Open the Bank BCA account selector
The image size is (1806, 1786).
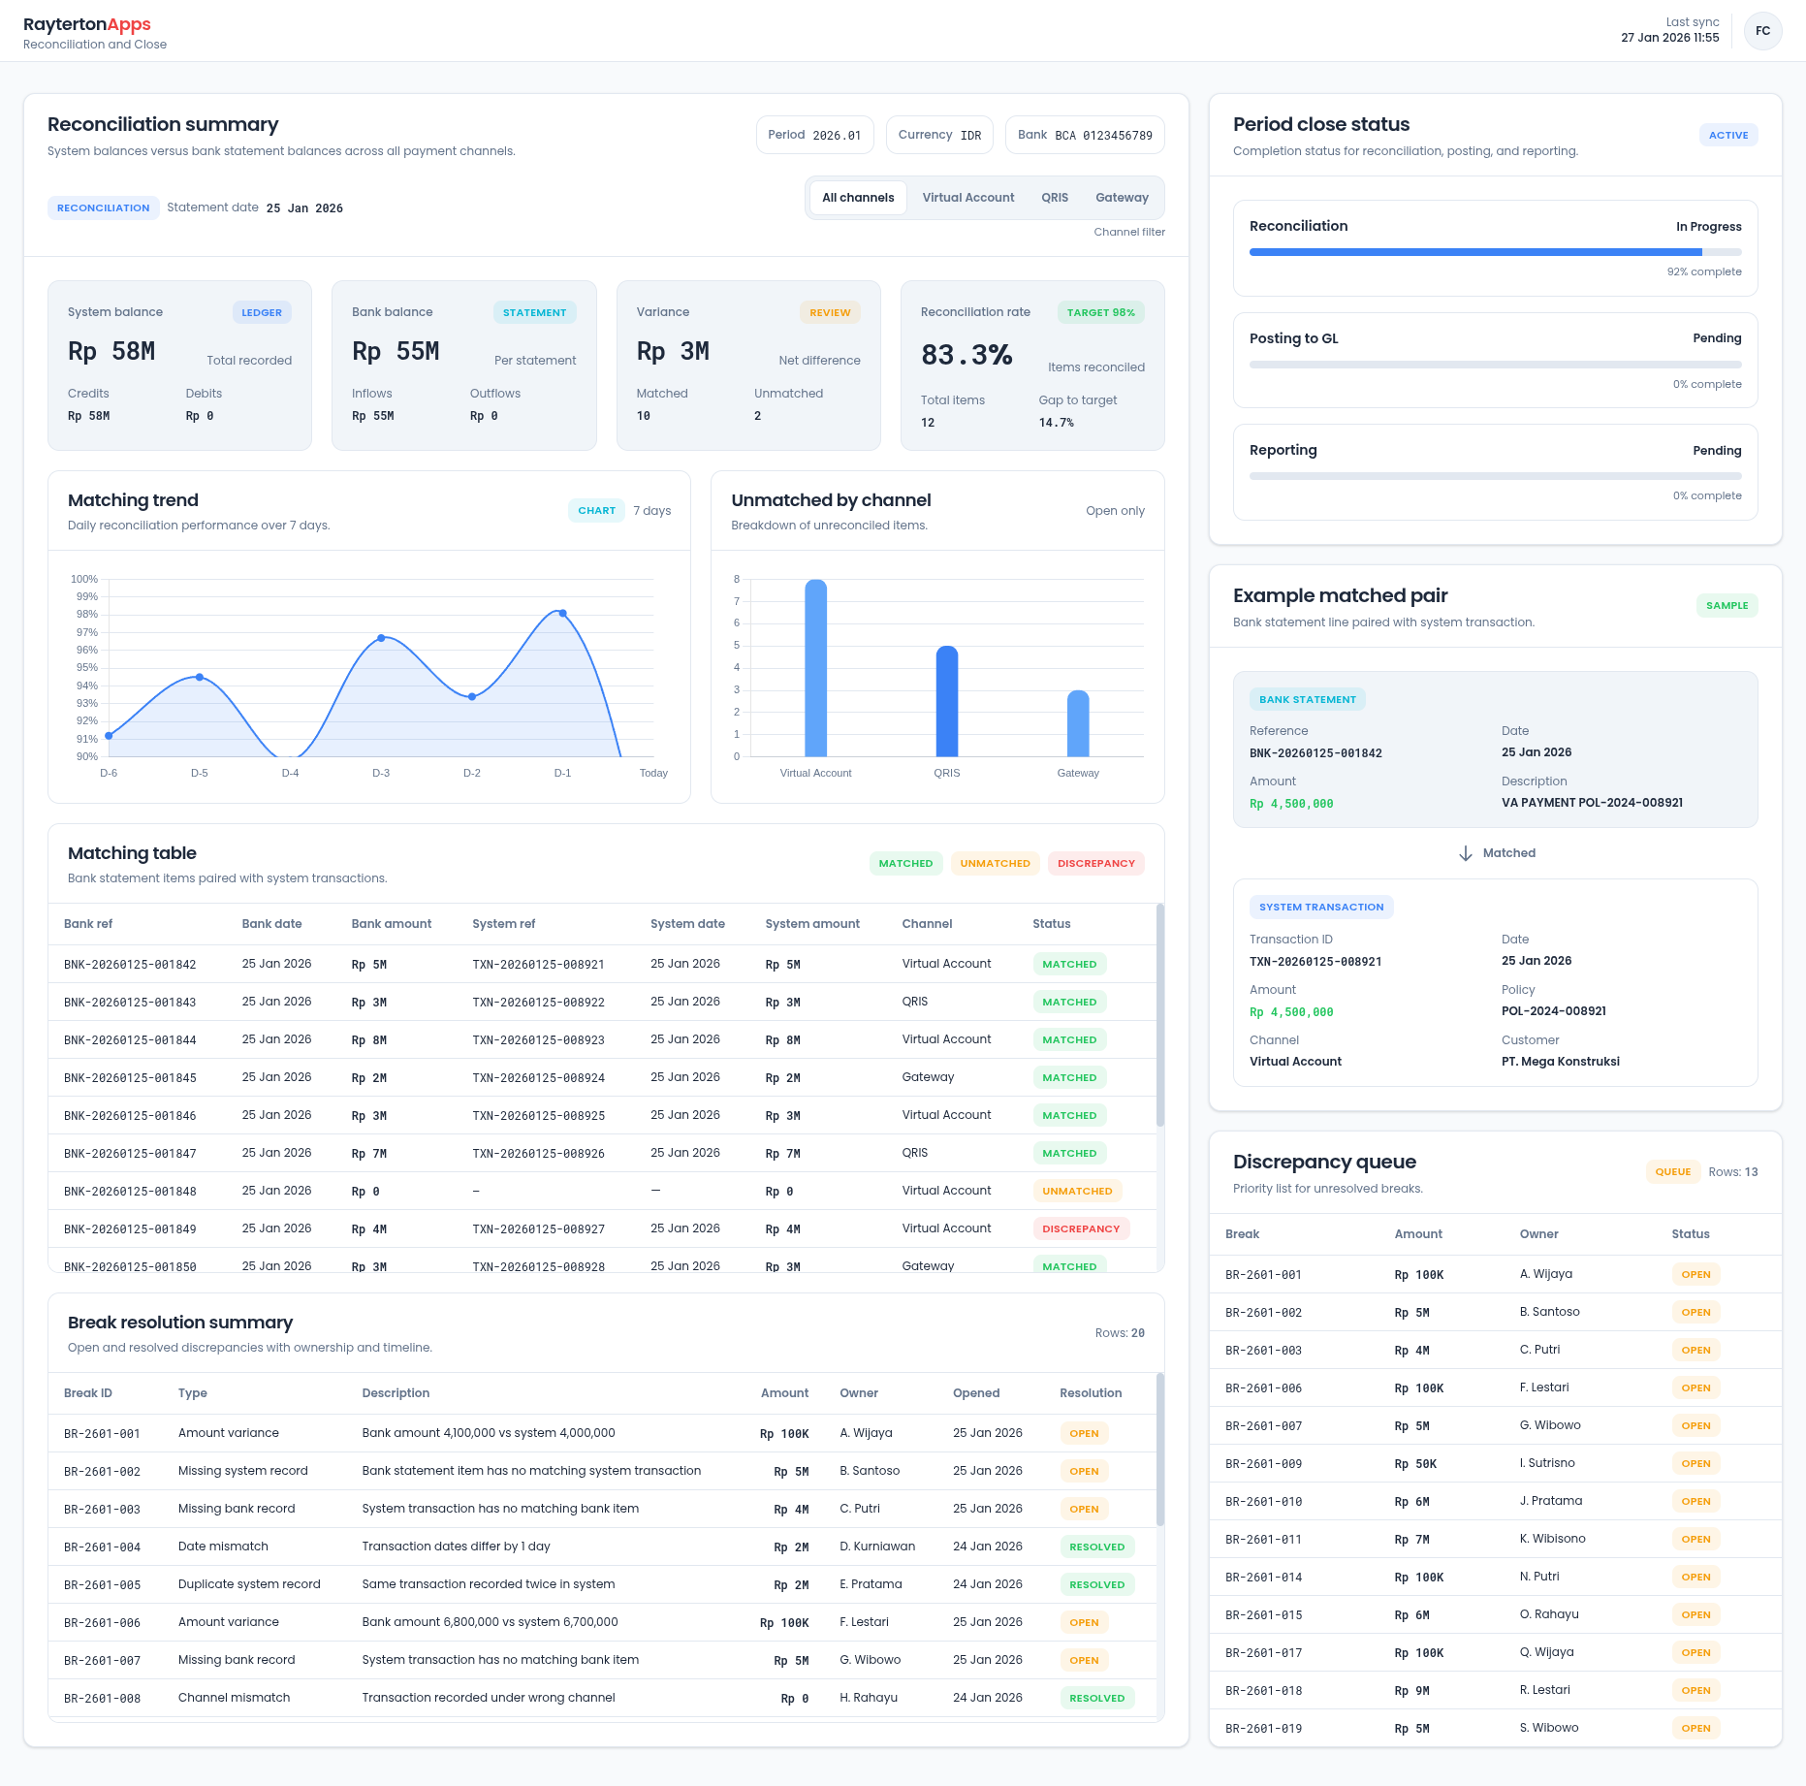click(x=1085, y=135)
